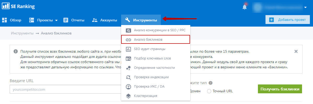Choose Анализ бэклинков from the menu

coord(156,39)
